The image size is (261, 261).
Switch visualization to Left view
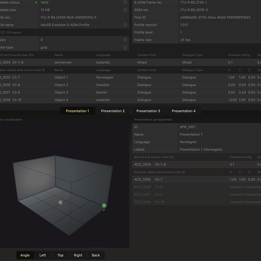click(x=43, y=255)
